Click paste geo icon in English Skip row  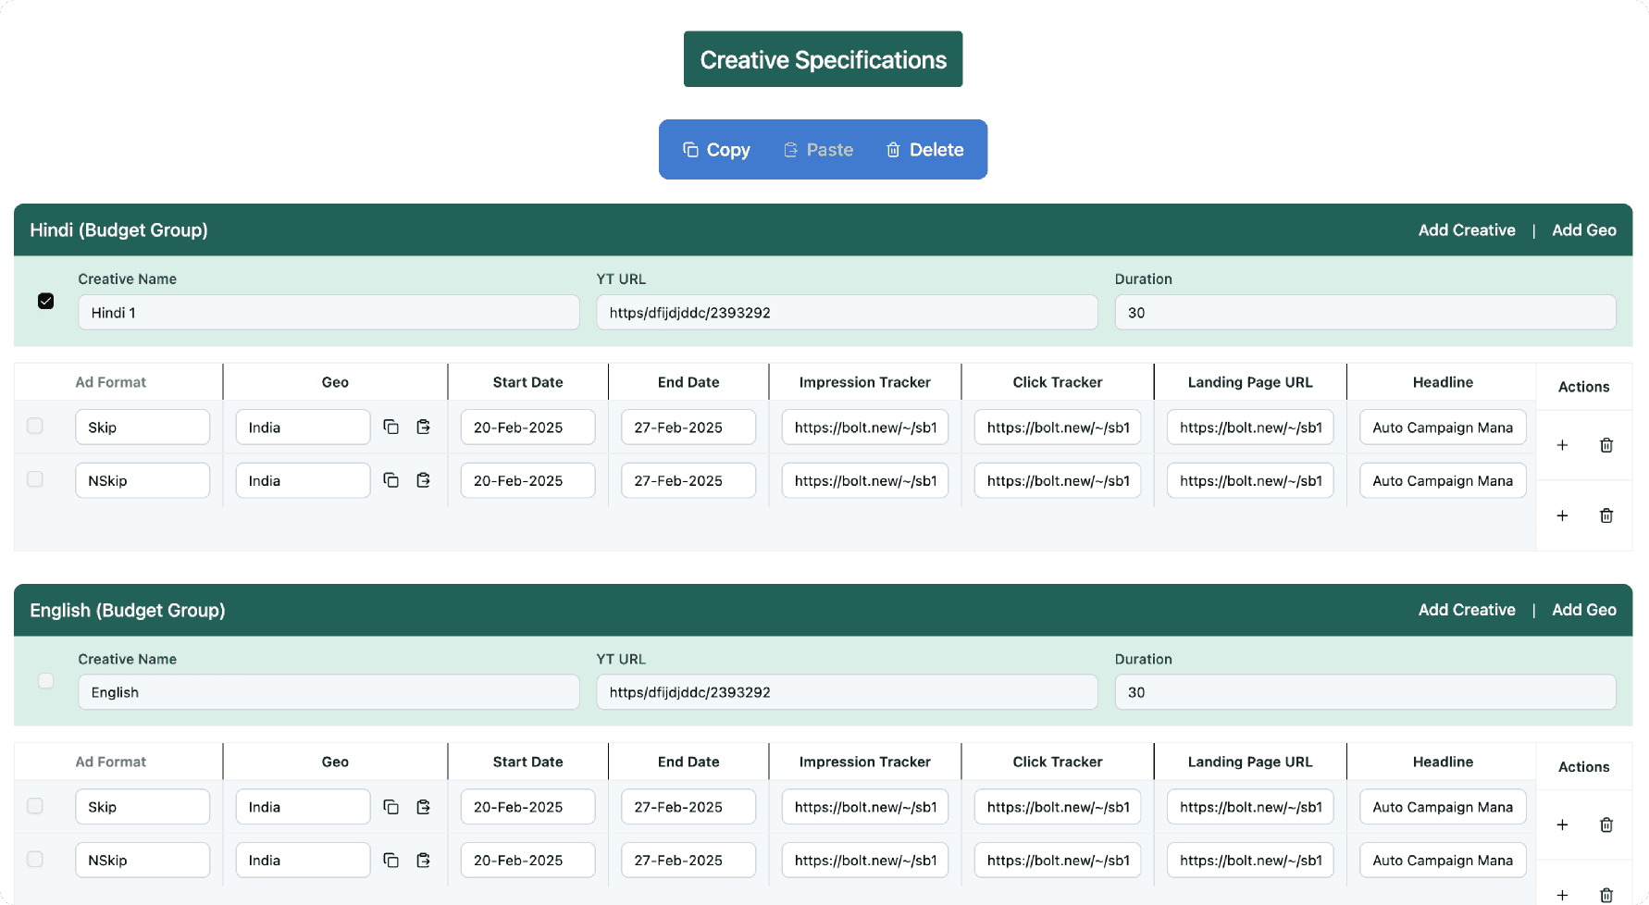[423, 807]
